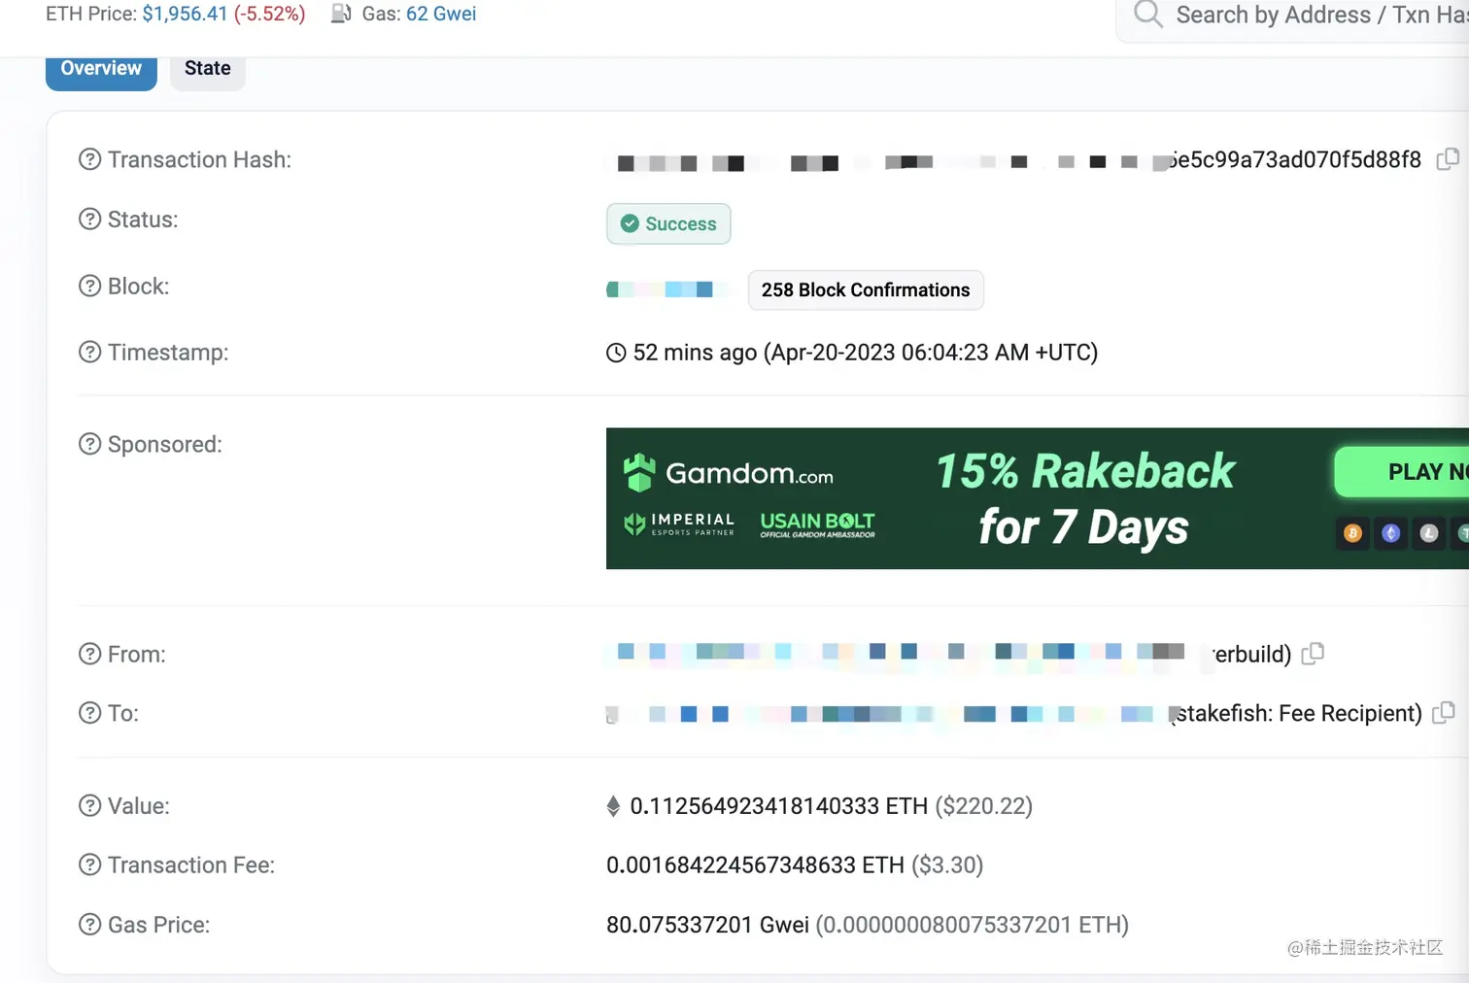Click help icon beside Block
Image resolution: width=1469 pixels, height=983 pixels.
[x=89, y=286]
